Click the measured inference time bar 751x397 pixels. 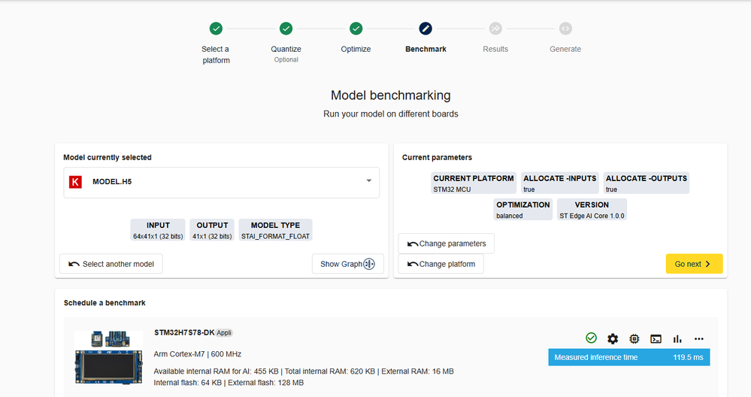click(628, 357)
